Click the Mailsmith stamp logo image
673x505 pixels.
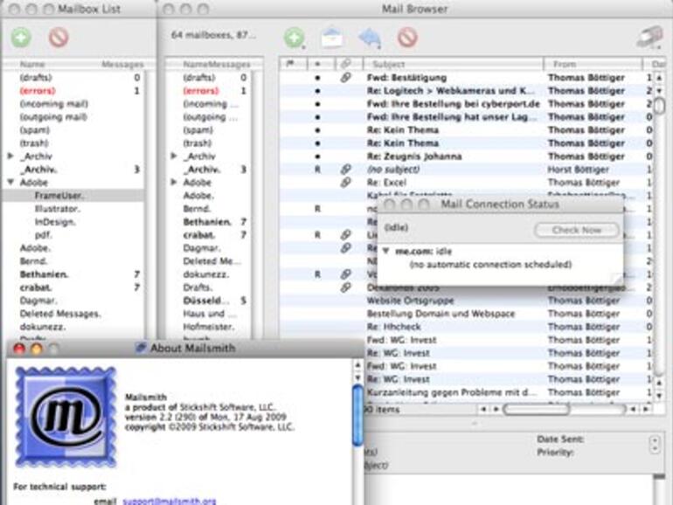[66, 416]
